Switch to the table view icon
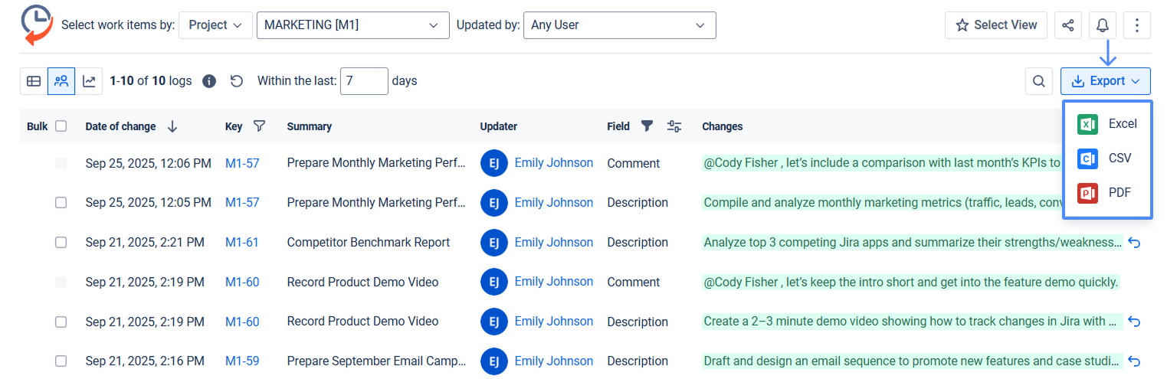The image size is (1167, 379). click(x=34, y=81)
